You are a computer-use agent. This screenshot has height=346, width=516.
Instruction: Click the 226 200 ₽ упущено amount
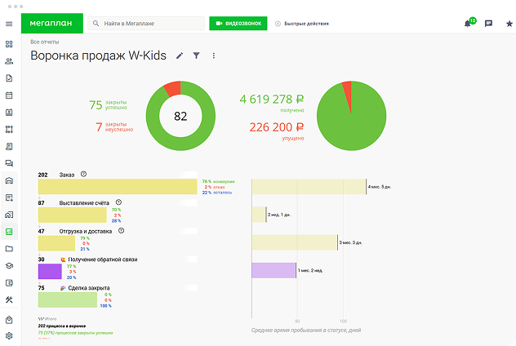pos(277,131)
